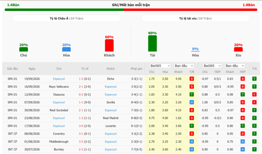Click the 3-0 score of Levante match

81,126
